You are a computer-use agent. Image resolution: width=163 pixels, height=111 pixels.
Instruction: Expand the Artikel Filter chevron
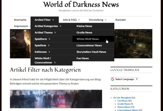(x=53, y=20)
